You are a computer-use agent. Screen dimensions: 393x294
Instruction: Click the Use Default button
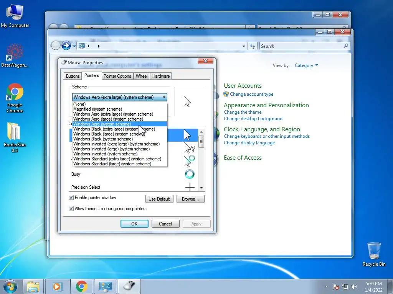coord(159,199)
